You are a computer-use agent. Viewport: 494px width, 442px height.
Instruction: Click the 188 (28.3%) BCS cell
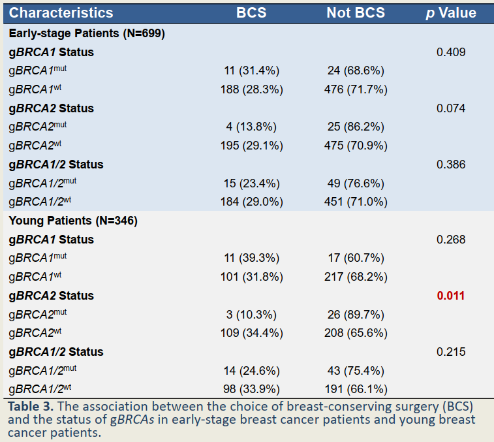(x=251, y=89)
